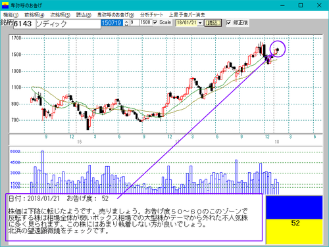Click the year label 18 below the chart
This screenshot has width=329, height=247.
pyautogui.click(x=277, y=142)
